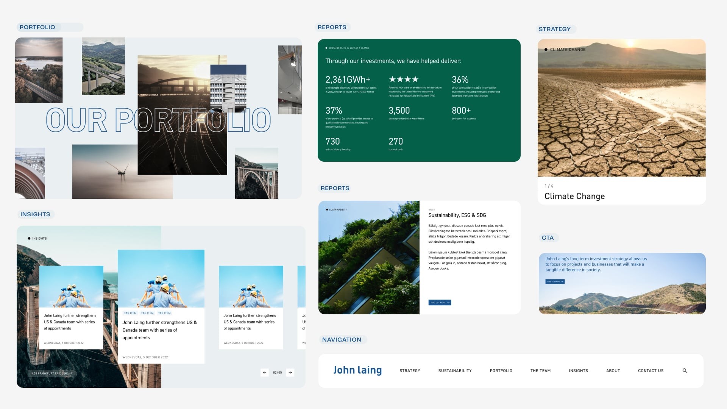Open Sustainability in the navigation bar

455,371
